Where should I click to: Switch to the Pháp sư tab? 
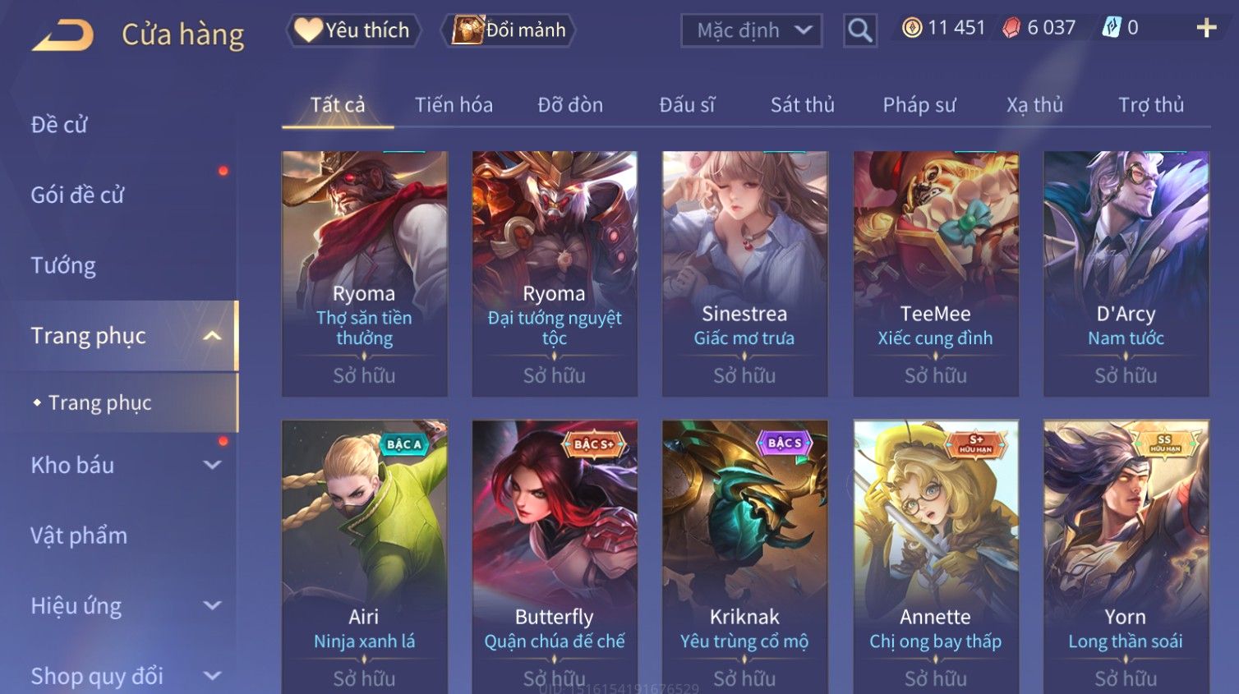919,105
